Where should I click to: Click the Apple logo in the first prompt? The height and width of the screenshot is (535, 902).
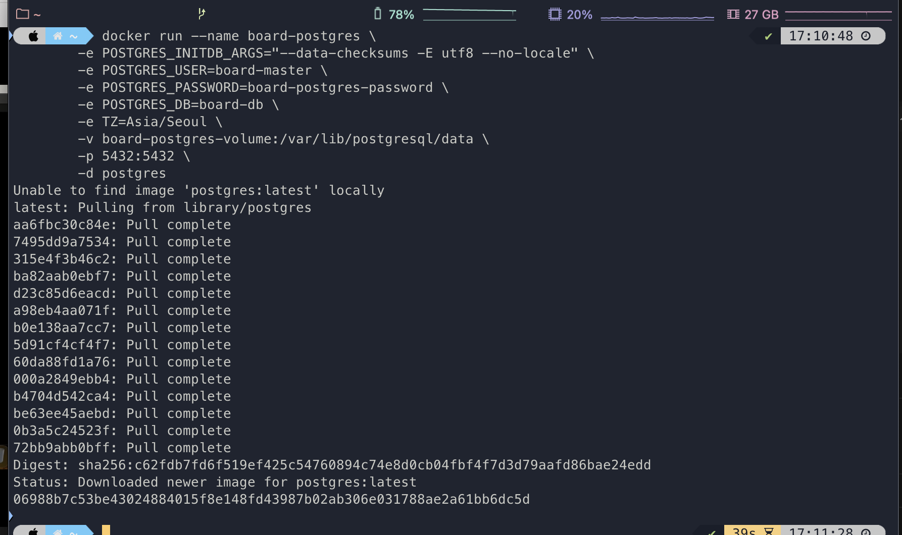(33, 36)
